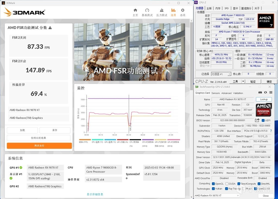Toggle the OpenCL checkbox in GPU-Z

pyautogui.click(x=213, y=184)
